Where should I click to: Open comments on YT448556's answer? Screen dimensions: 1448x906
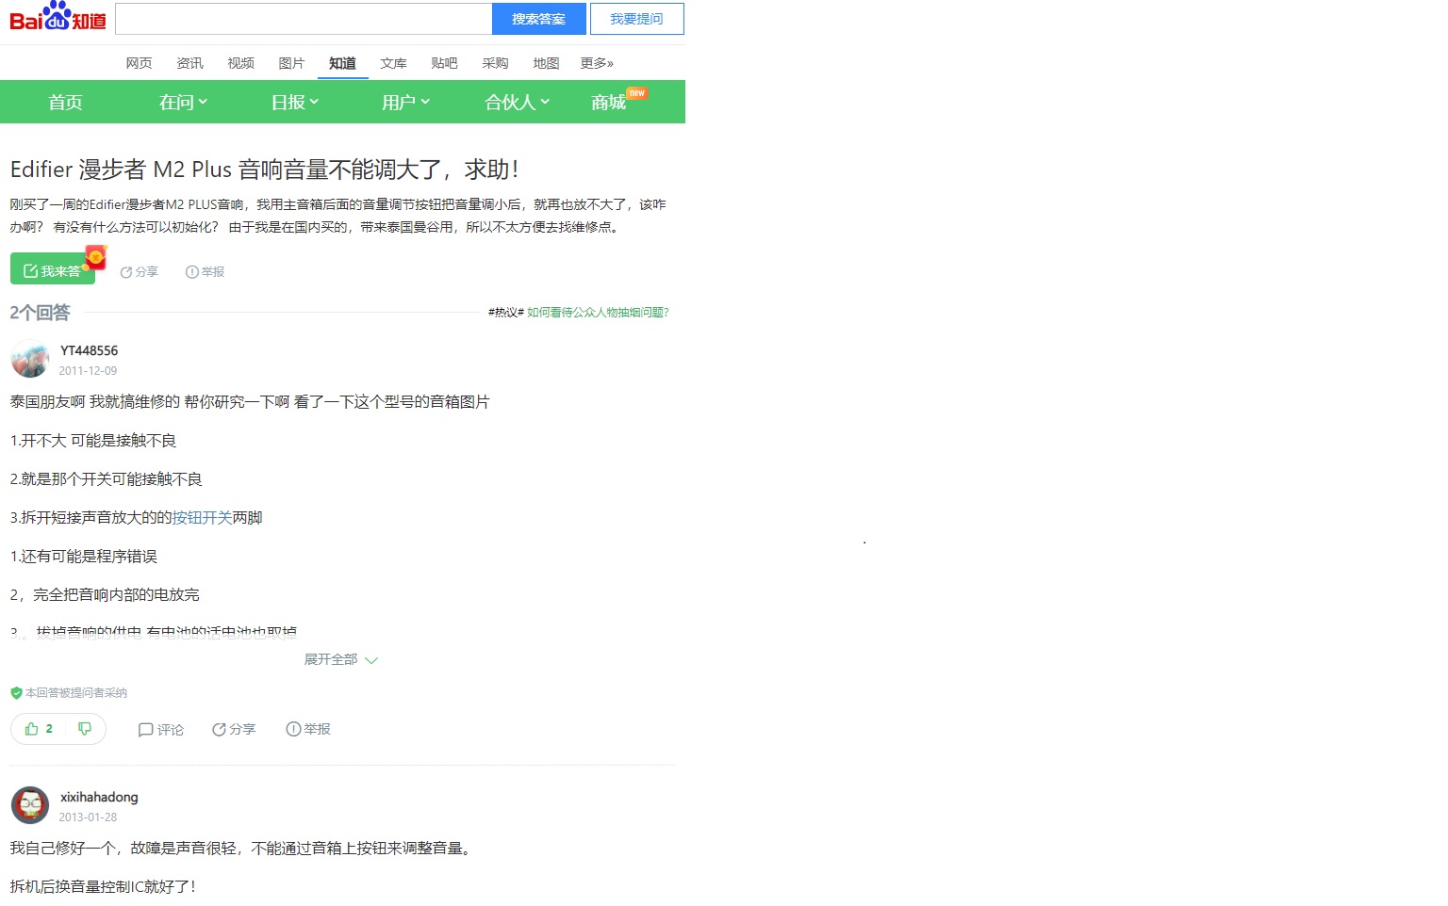(159, 729)
